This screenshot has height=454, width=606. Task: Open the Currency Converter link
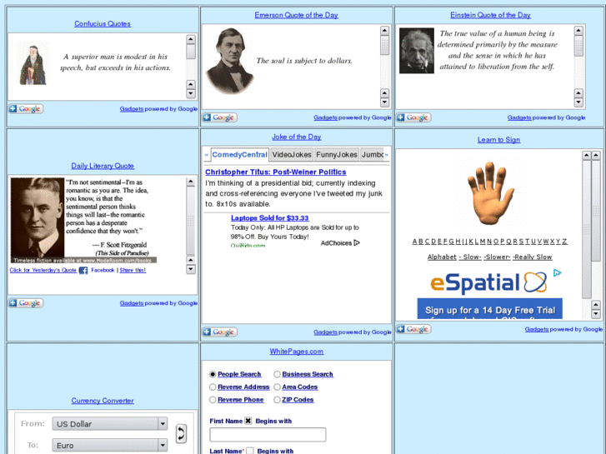tap(103, 401)
